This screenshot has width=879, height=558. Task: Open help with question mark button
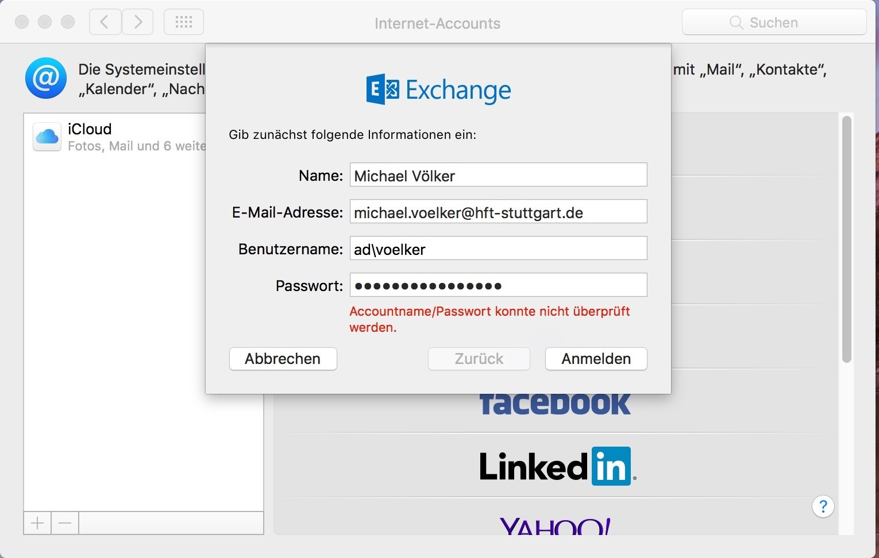pyautogui.click(x=823, y=506)
